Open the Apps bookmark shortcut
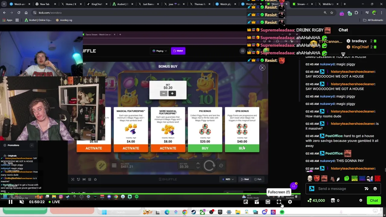Screen dimensions: 386x217 7,20
